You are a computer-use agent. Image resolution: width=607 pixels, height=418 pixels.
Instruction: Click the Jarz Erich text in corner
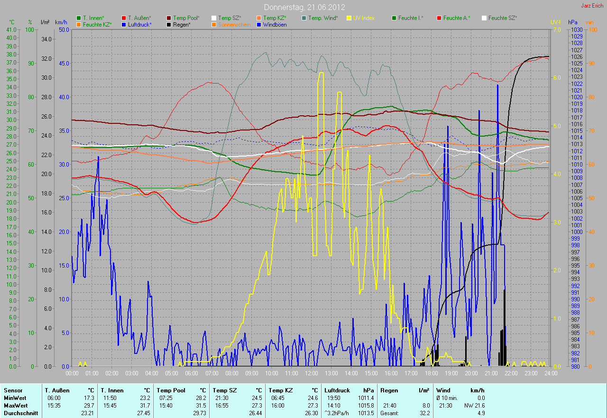[x=593, y=6]
